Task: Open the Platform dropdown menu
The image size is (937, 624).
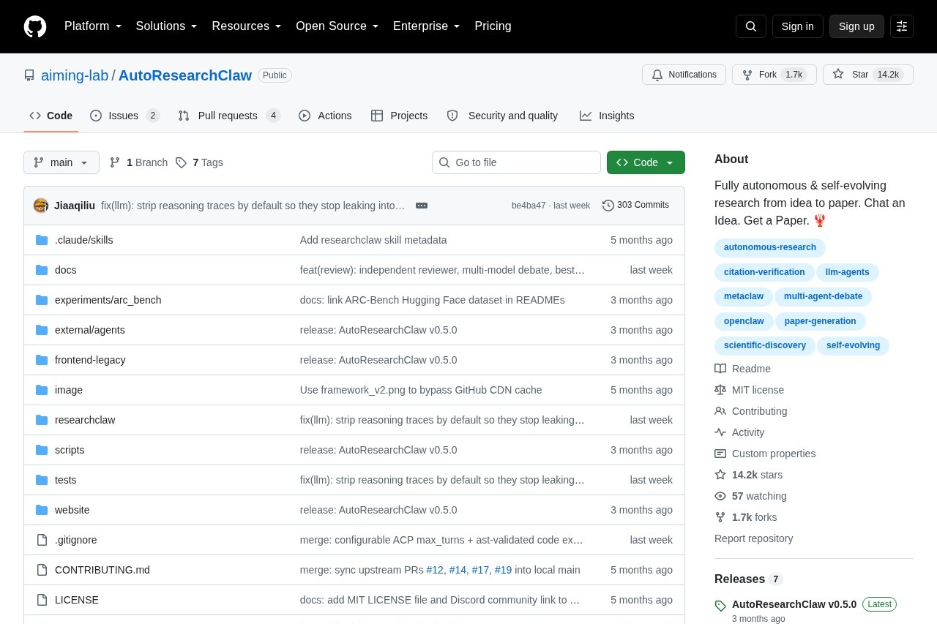Action: 93,26
